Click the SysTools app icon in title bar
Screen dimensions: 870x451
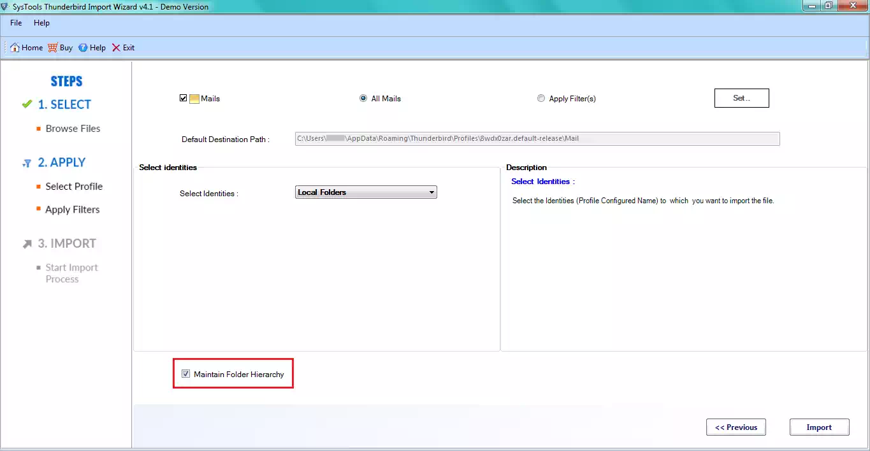[x=6, y=6]
